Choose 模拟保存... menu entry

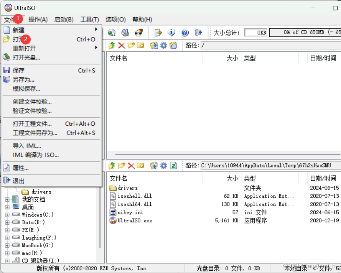(51, 89)
